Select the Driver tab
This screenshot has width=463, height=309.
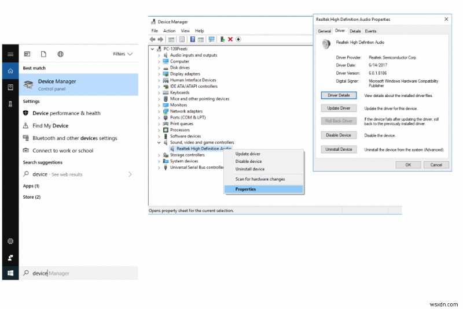(340, 31)
